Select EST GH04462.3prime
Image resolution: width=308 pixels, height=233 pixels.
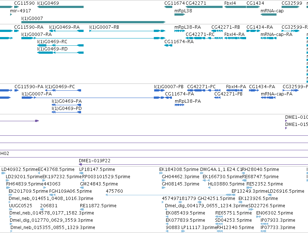coord(181,177)
